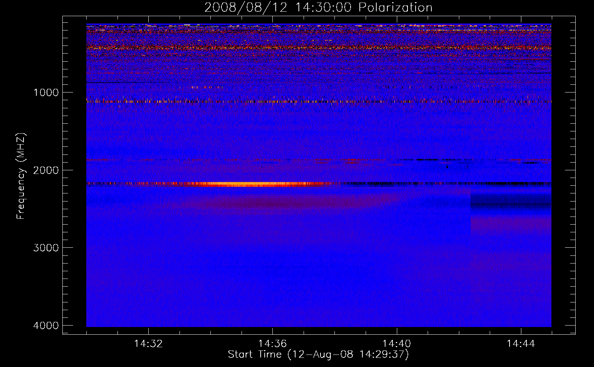This screenshot has width=594, height=367.
Task: Click the 14:32 time tick label
Action: (148, 344)
